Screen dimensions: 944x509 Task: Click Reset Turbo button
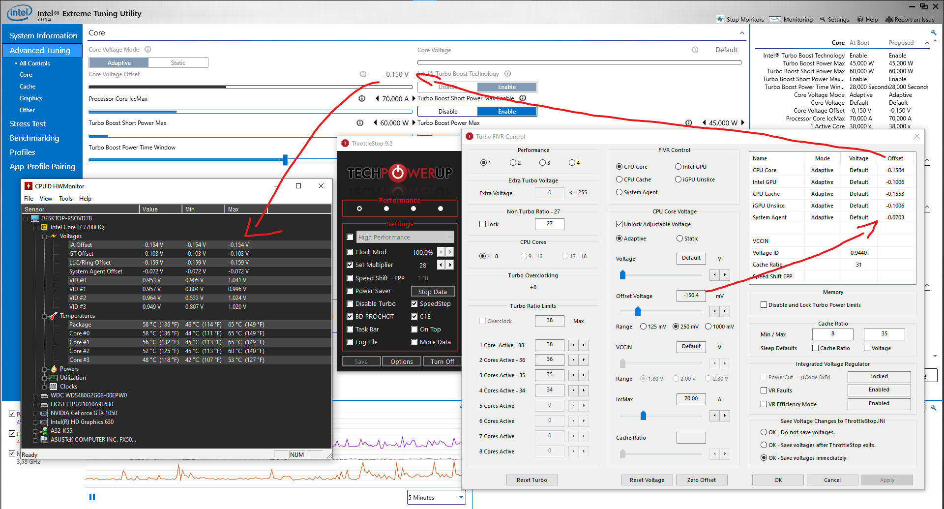pyautogui.click(x=531, y=480)
